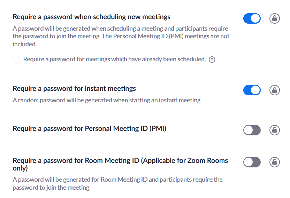Lock the scheduling new meetings password setting
The width and height of the screenshot is (290, 198).
click(274, 18)
